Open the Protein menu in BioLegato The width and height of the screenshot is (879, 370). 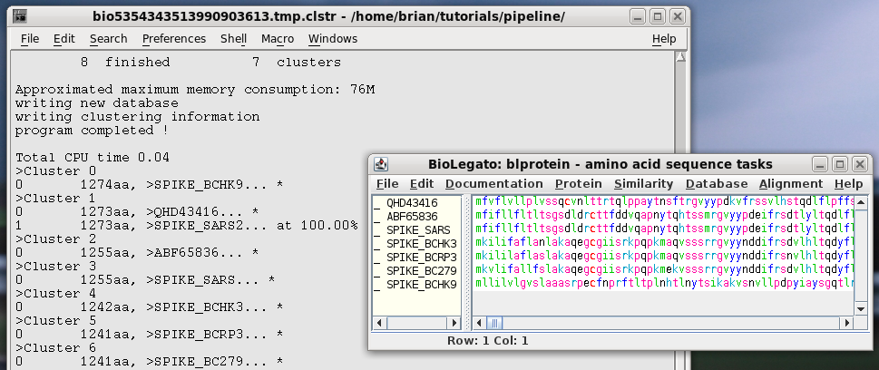(578, 184)
